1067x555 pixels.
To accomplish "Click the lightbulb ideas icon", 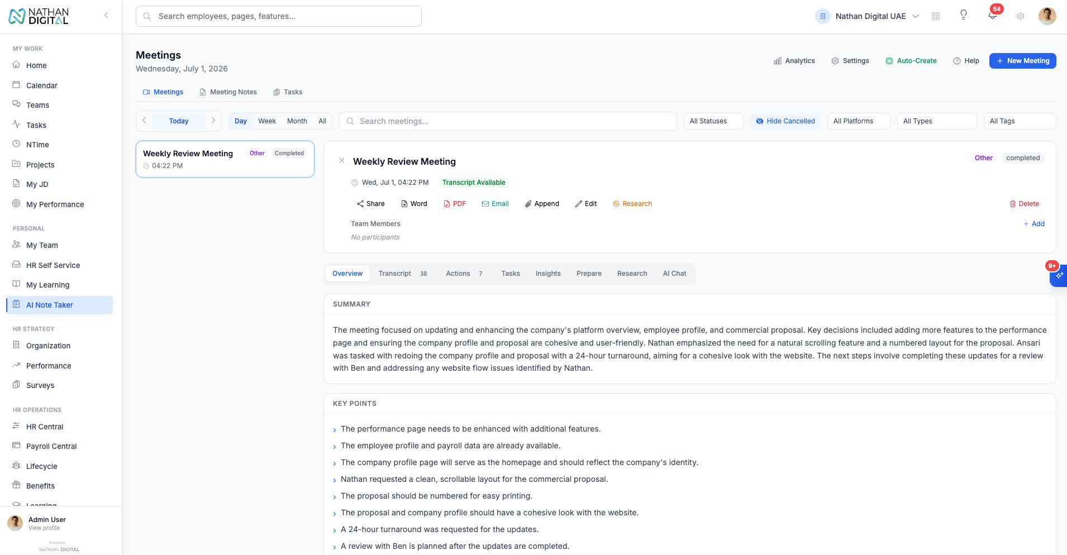I will [x=964, y=15].
